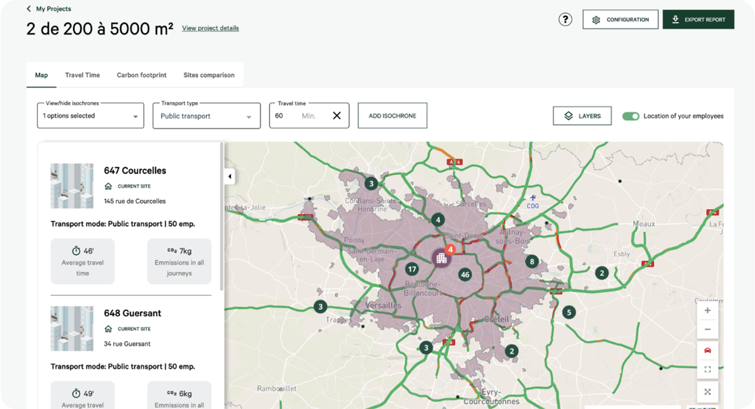Toggle the red car traffic icon
The image size is (755, 409).
[x=707, y=350]
